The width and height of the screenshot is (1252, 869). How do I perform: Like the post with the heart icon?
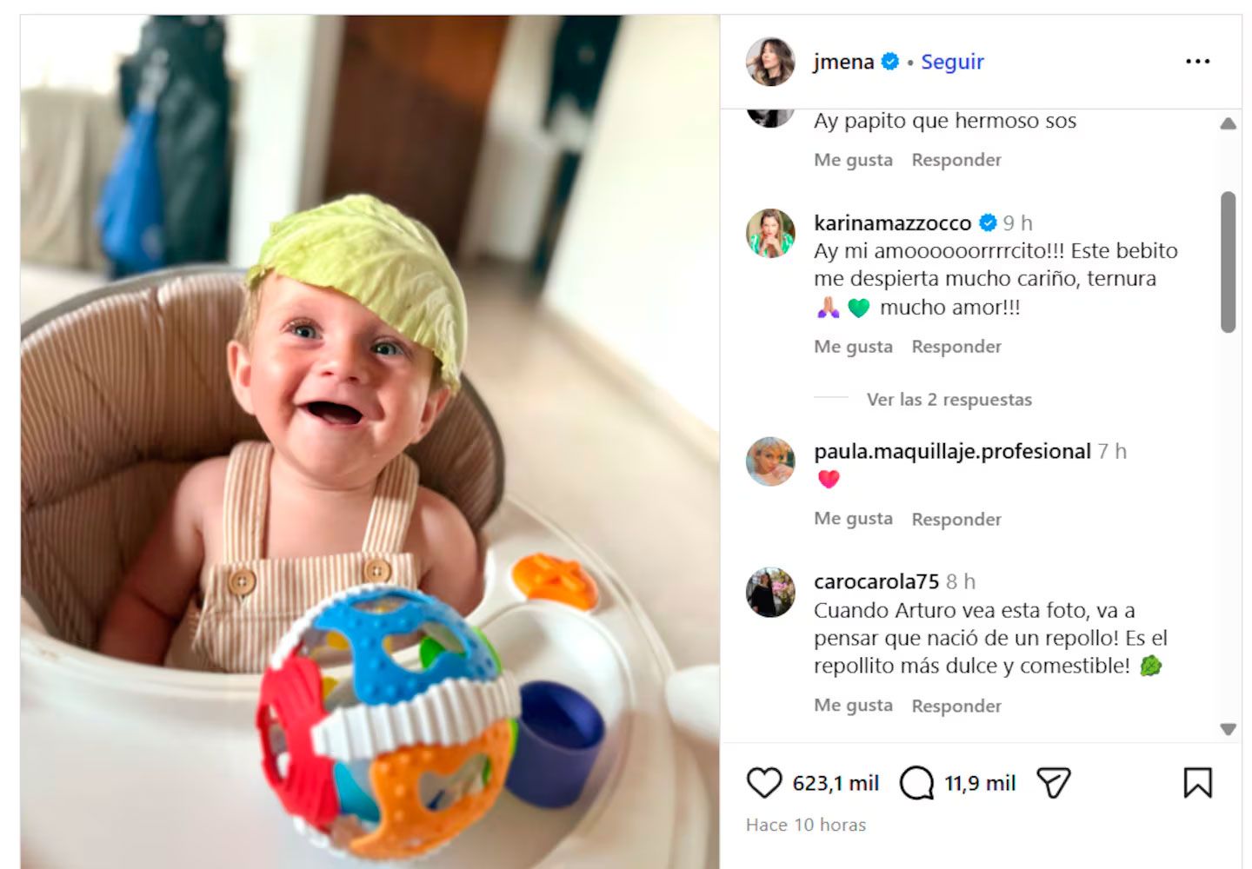(764, 783)
